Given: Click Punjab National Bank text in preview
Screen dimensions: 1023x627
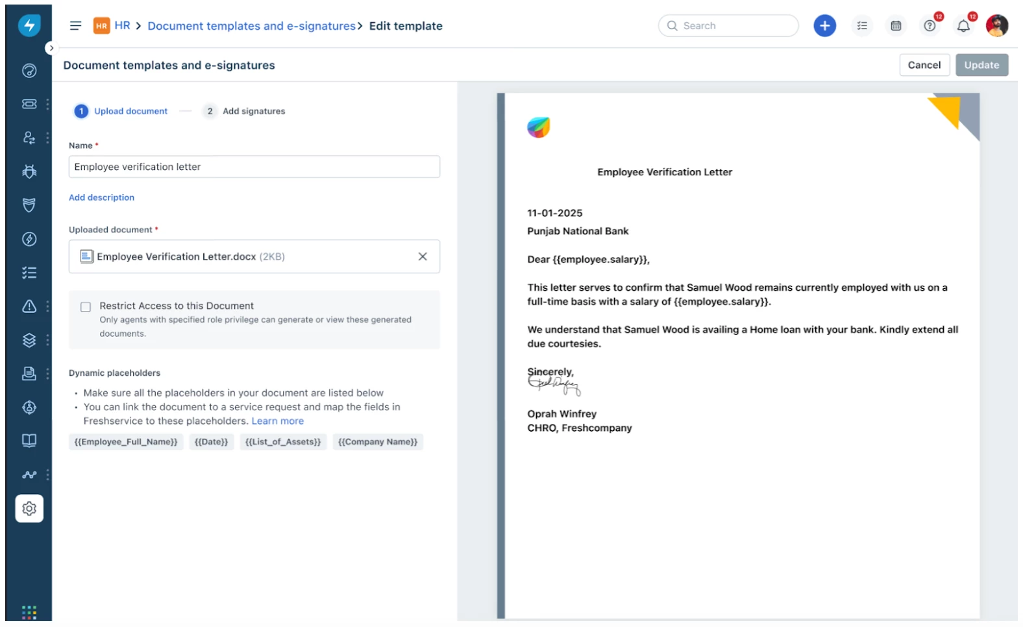Looking at the screenshot, I should (x=578, y=231).
